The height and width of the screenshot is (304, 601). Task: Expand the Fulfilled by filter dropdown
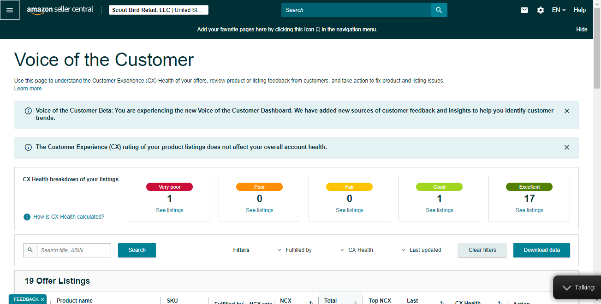pyautogui.click(x=295, y=250)
